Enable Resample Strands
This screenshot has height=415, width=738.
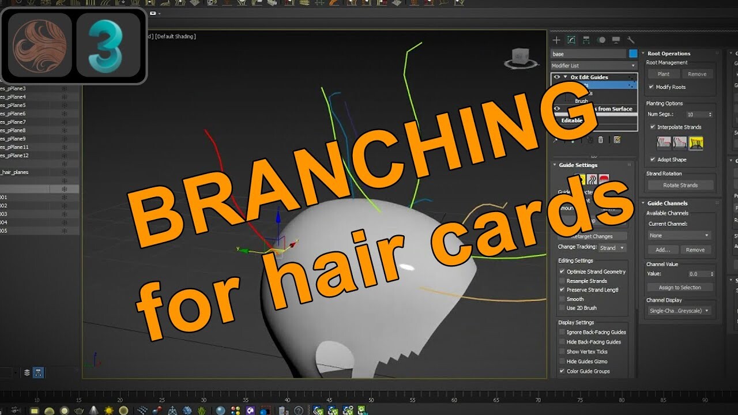click(562, 281)
